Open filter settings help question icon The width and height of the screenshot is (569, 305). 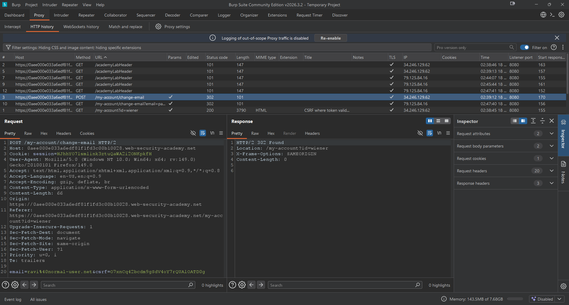pos(554,47)
